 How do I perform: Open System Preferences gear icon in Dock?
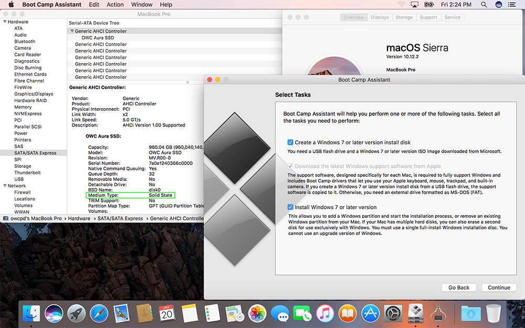click(393, 314)
